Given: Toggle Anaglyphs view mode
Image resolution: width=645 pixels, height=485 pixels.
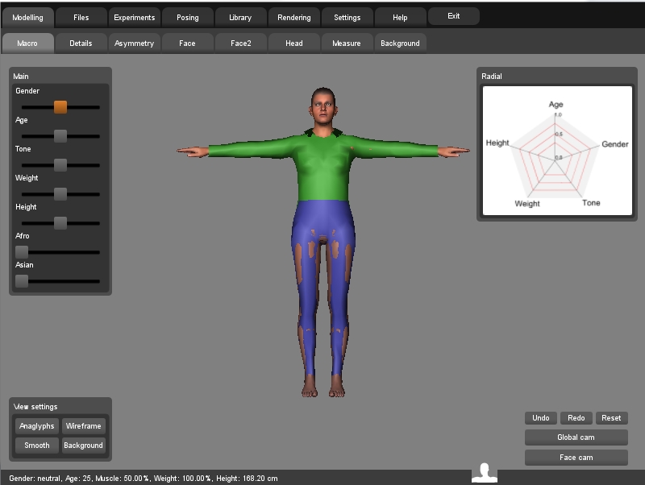Looking at the screenshot, I should [x=37, y=426].
